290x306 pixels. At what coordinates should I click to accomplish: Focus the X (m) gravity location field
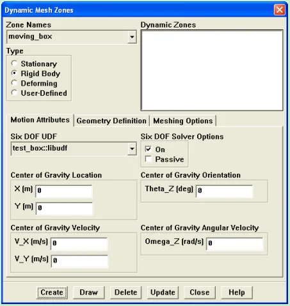tap(64, 191)
